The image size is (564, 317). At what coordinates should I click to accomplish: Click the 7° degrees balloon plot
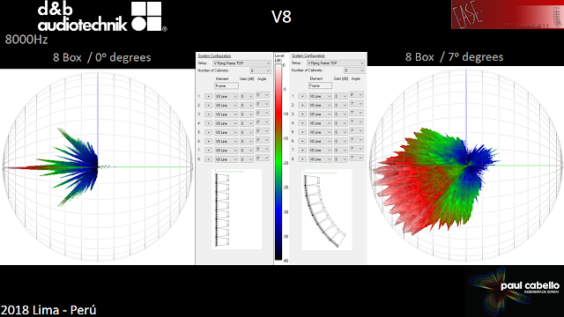(x=466, y=166)
